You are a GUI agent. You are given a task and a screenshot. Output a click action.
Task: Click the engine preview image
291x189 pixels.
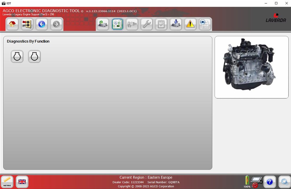pos(251,66)
